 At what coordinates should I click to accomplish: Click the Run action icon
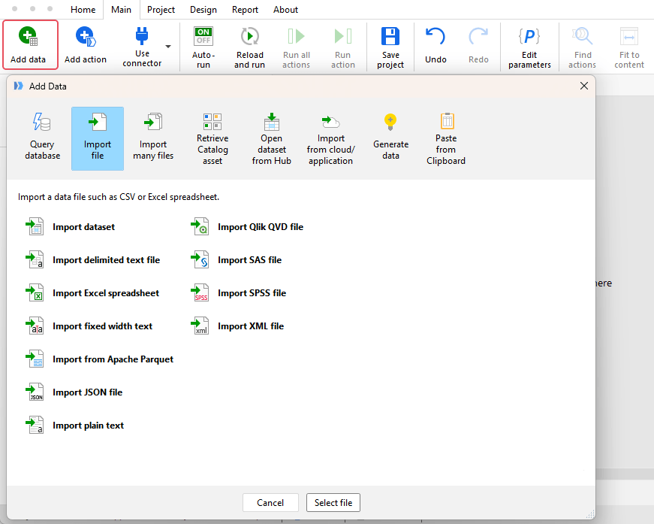tap(343, 36)
